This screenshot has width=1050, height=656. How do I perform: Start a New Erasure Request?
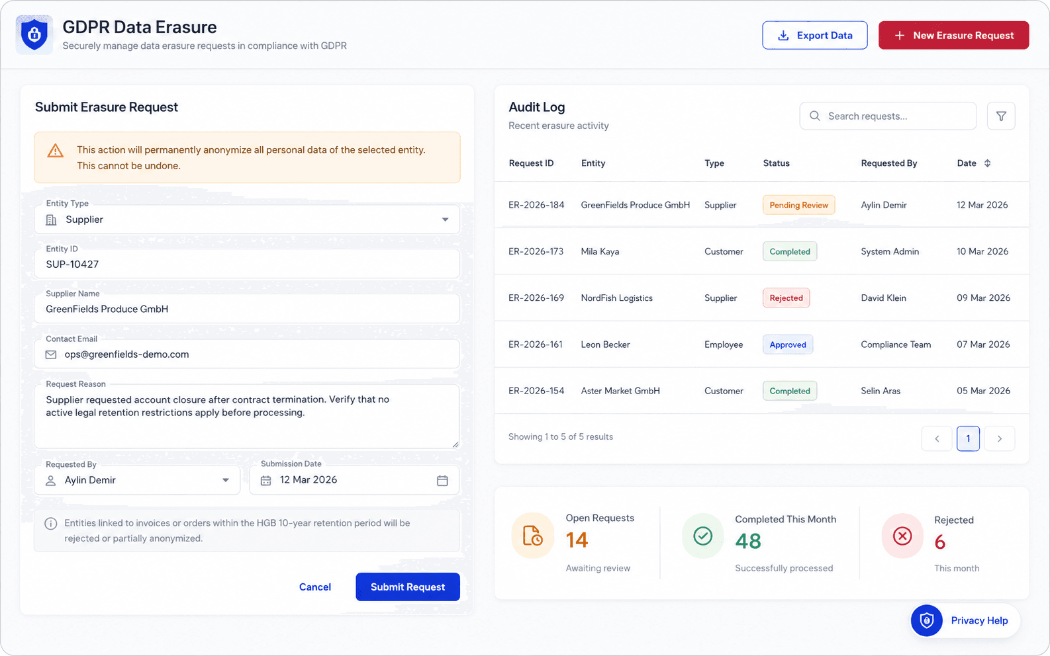(x=953, y=35)
